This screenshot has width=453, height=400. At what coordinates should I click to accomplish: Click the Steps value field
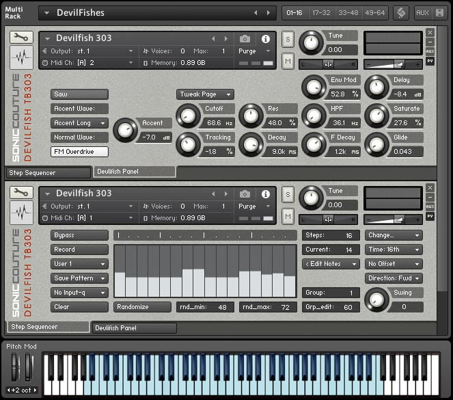tap(331, 235)
